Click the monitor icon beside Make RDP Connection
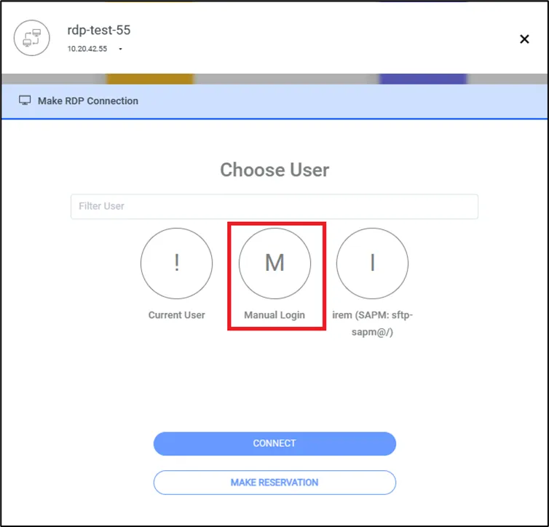This screenshot has width=549, height=527. 25,100
